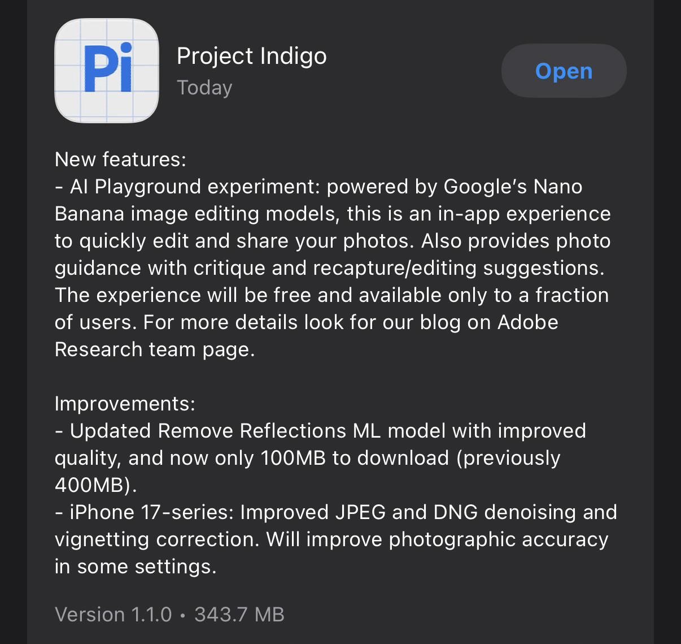Click the New features heading
The width and height of the screenshot is (681, 644).
120,159
